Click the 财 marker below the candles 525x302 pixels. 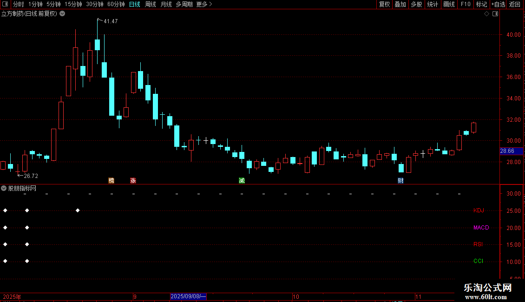(400, 180)
